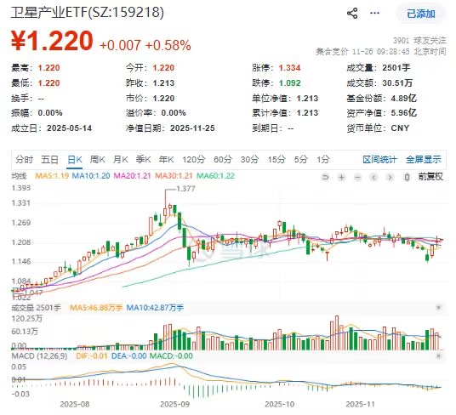Image resolution: width=456 pixels, height=415 pixels.
Task: Click the DIF:-0.01 indicator value
Action: pyautogui.click(x=91, y=356)
